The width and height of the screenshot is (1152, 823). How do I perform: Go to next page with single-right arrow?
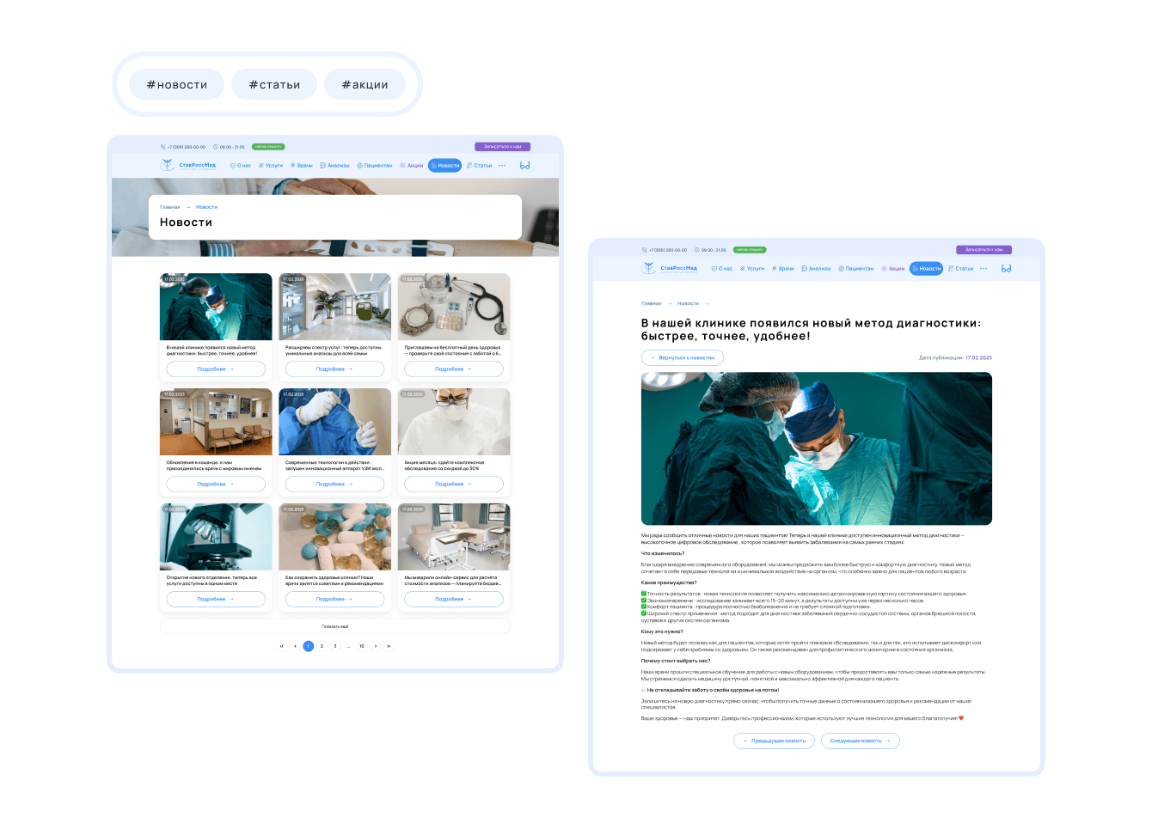pos(376,646)
